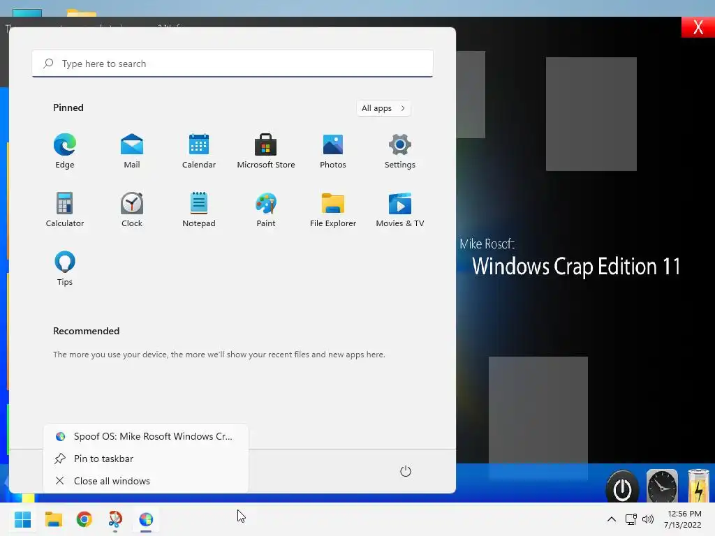
Task: Click the analog clock gadget
Action: pyautogui.click(x=662, y=486)
